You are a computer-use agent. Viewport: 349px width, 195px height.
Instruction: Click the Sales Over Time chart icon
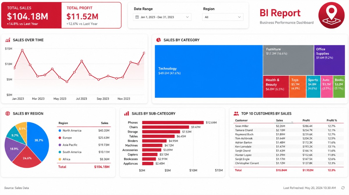click(x=8, y=40)
